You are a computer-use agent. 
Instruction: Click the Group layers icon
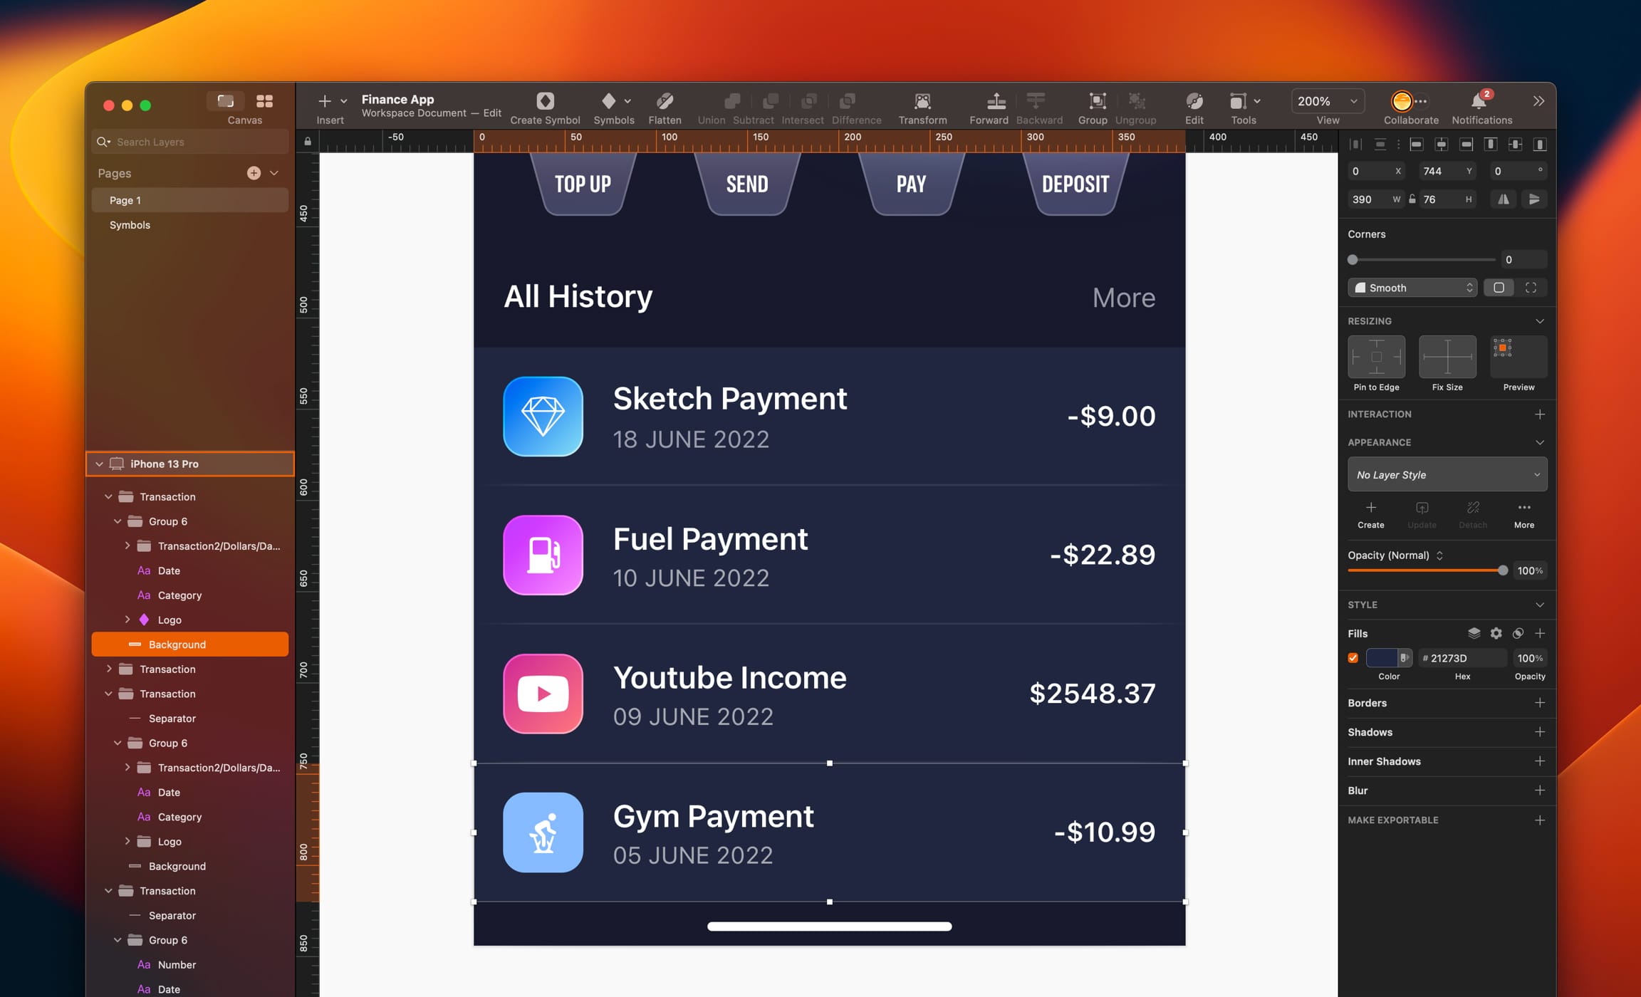(1097, 101)
